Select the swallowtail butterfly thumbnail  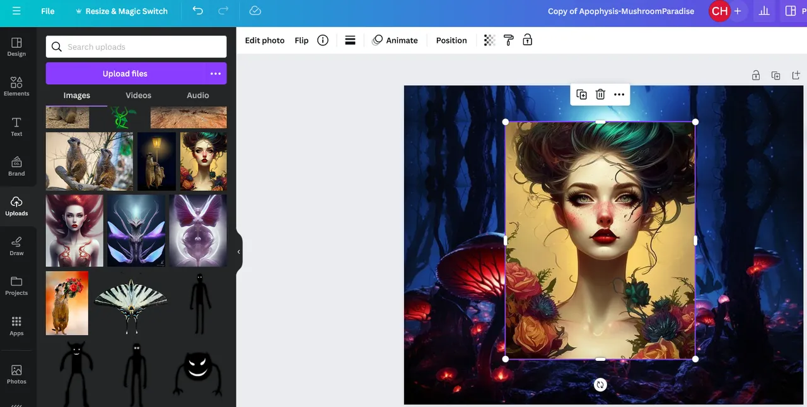[x=131, y=306]
